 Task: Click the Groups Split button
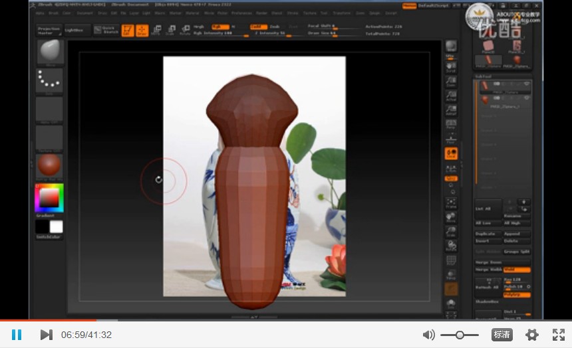(x=517, y=252)
